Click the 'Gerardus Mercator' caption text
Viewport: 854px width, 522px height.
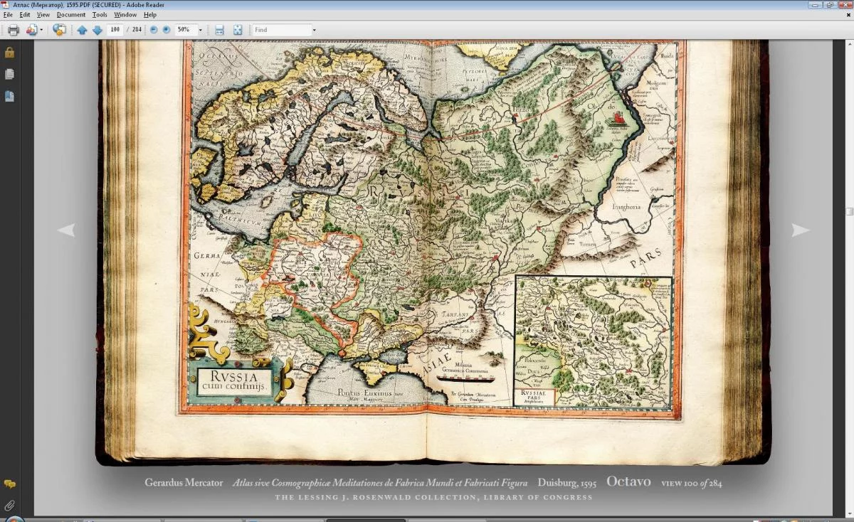click(184, 483)
